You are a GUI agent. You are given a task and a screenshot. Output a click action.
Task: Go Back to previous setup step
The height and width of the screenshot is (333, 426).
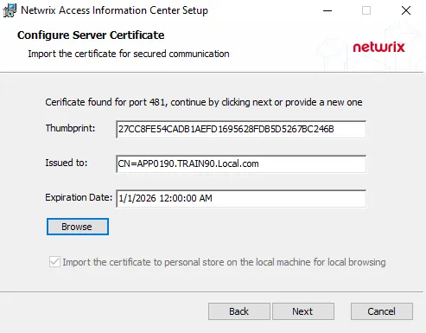coord(239,311)
